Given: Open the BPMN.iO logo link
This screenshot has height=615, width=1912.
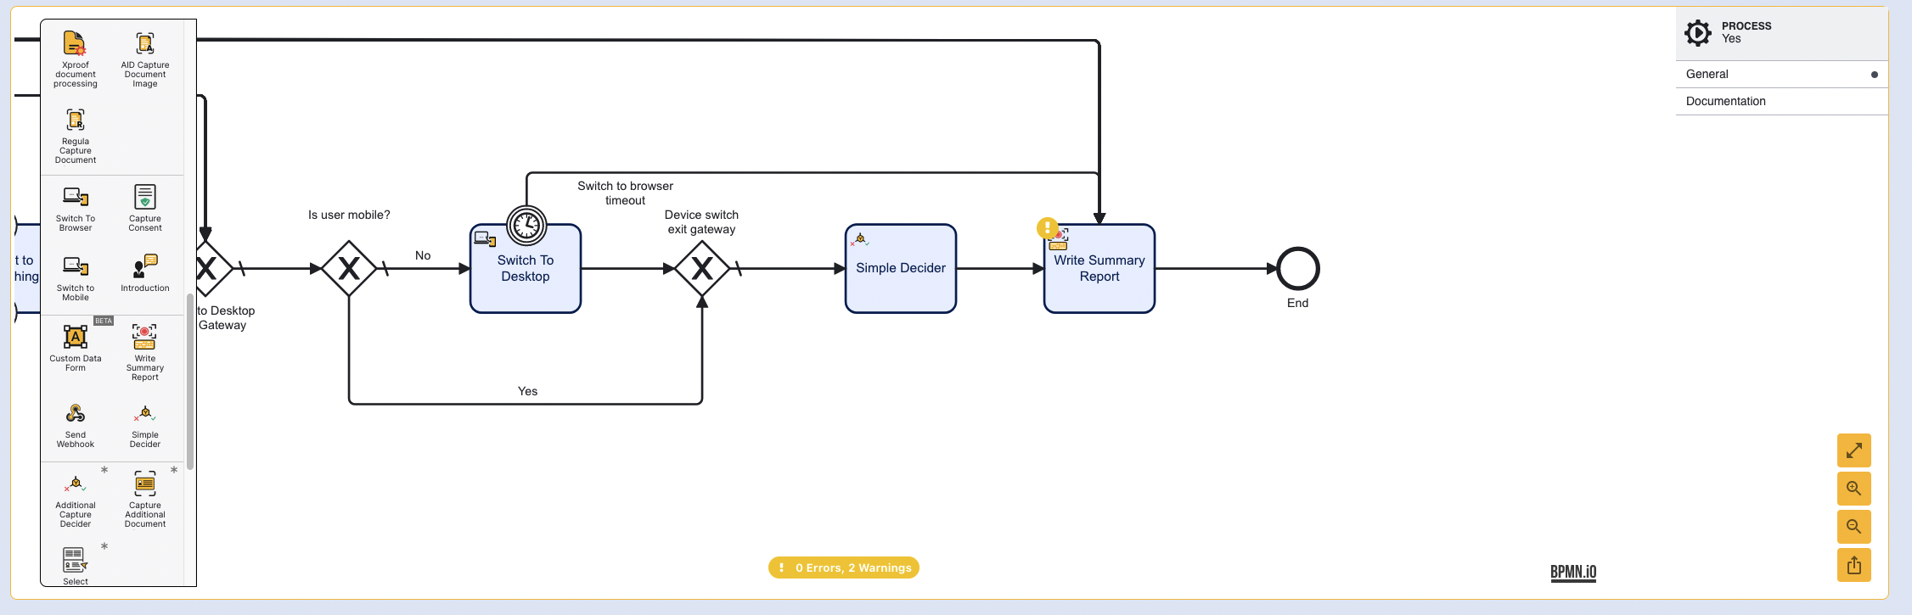Looking at the screenshot, I should pyautogui.click(x=1573, y=572).
